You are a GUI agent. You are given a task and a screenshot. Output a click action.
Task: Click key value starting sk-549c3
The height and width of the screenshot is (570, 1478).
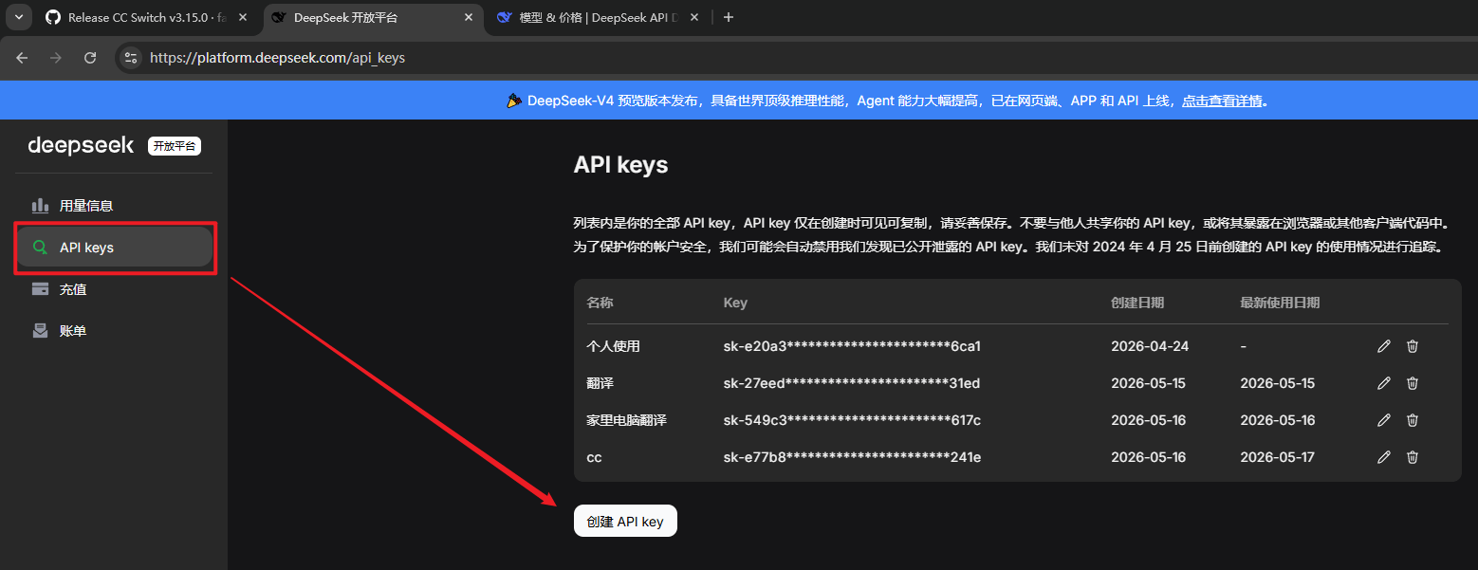(x=852, y=420)
